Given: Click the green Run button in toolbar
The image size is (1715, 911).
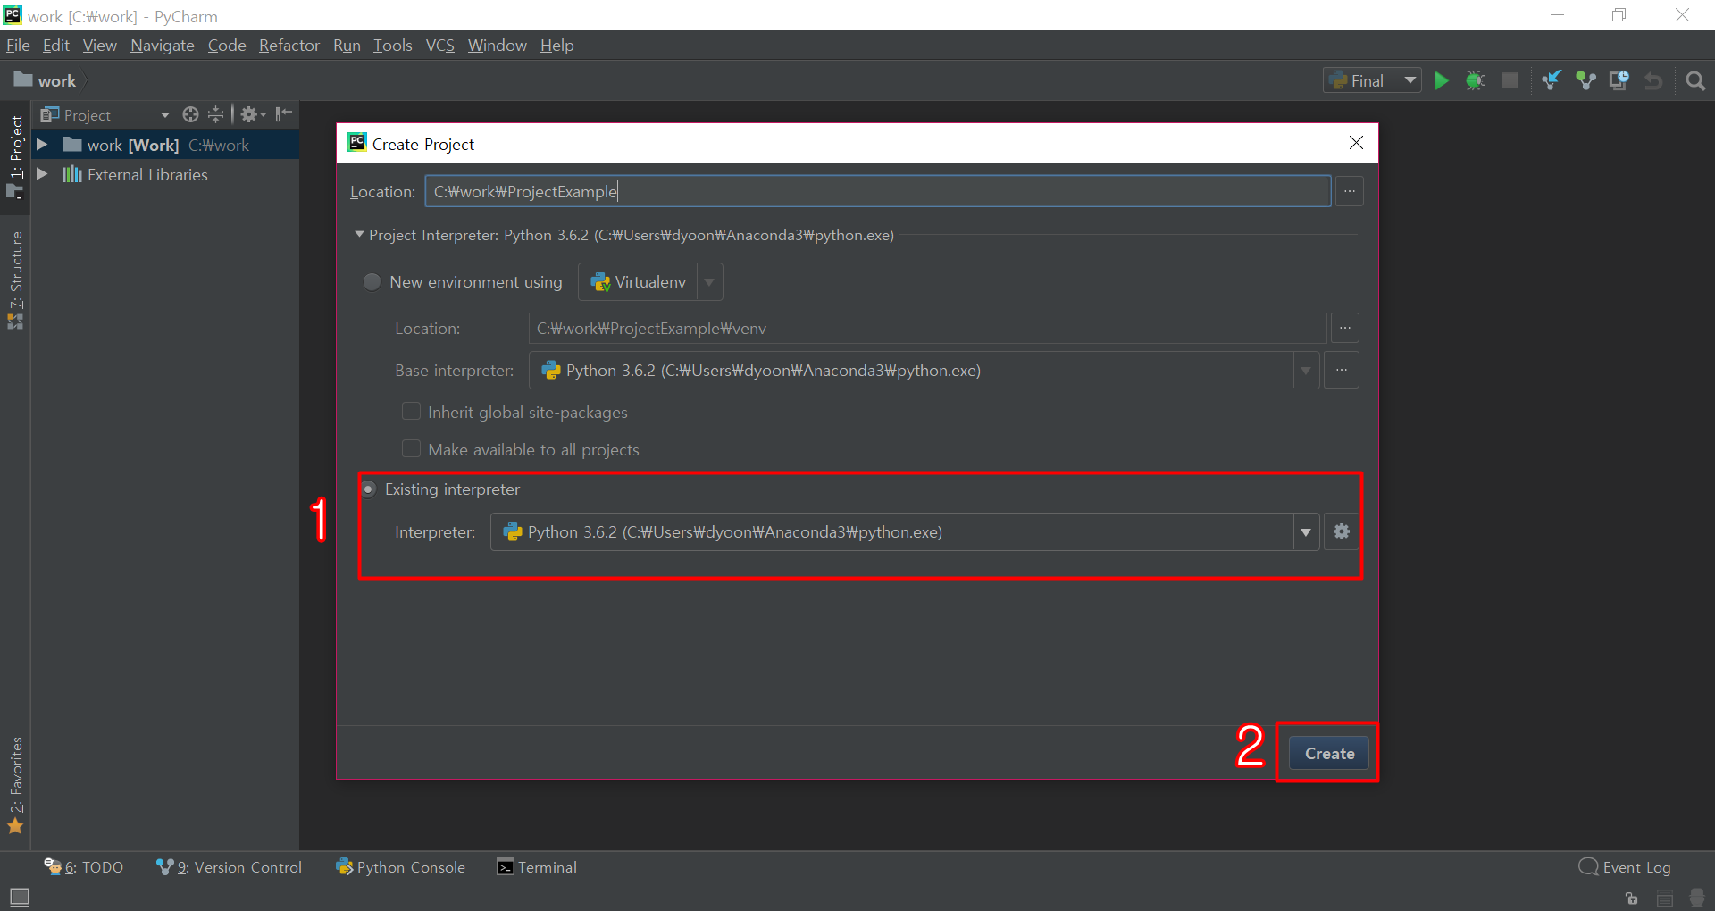Looking at the screenshot, I should [1441, 81].
